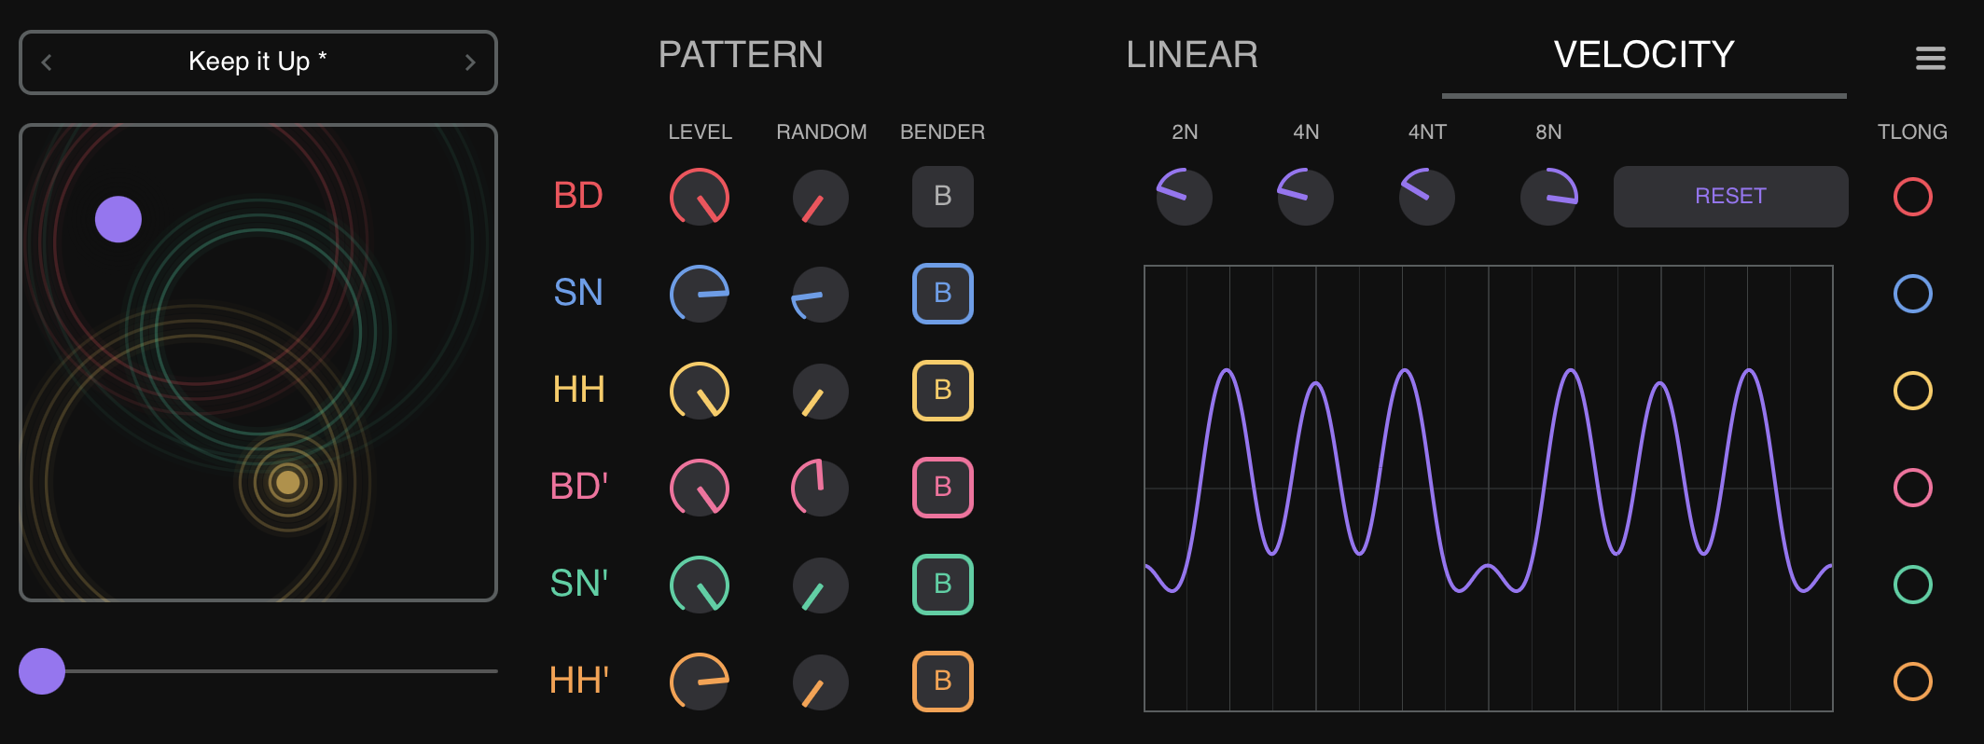Click the 2N velocity knob
Viewport: 1984px width, 744px height.
[1184, 197]
